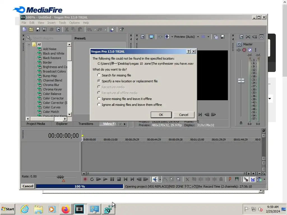287x215 pixels.
Task: Click the Play button in transport bar
Action: (105, 179)
